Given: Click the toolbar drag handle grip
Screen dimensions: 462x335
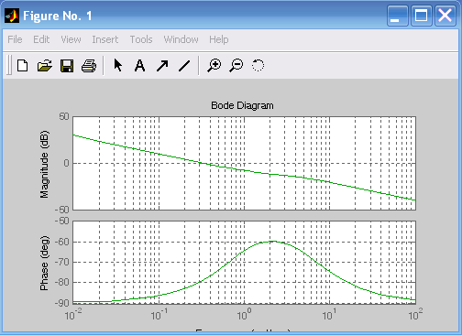Looking at the screenshot, I should coord(9,65).
